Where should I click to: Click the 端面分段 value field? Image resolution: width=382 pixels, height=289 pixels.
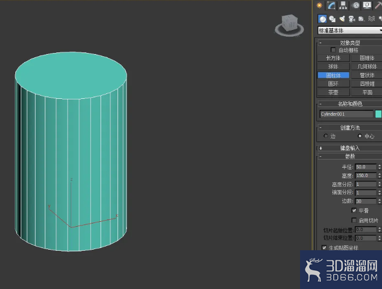click(x=366, y=193)
